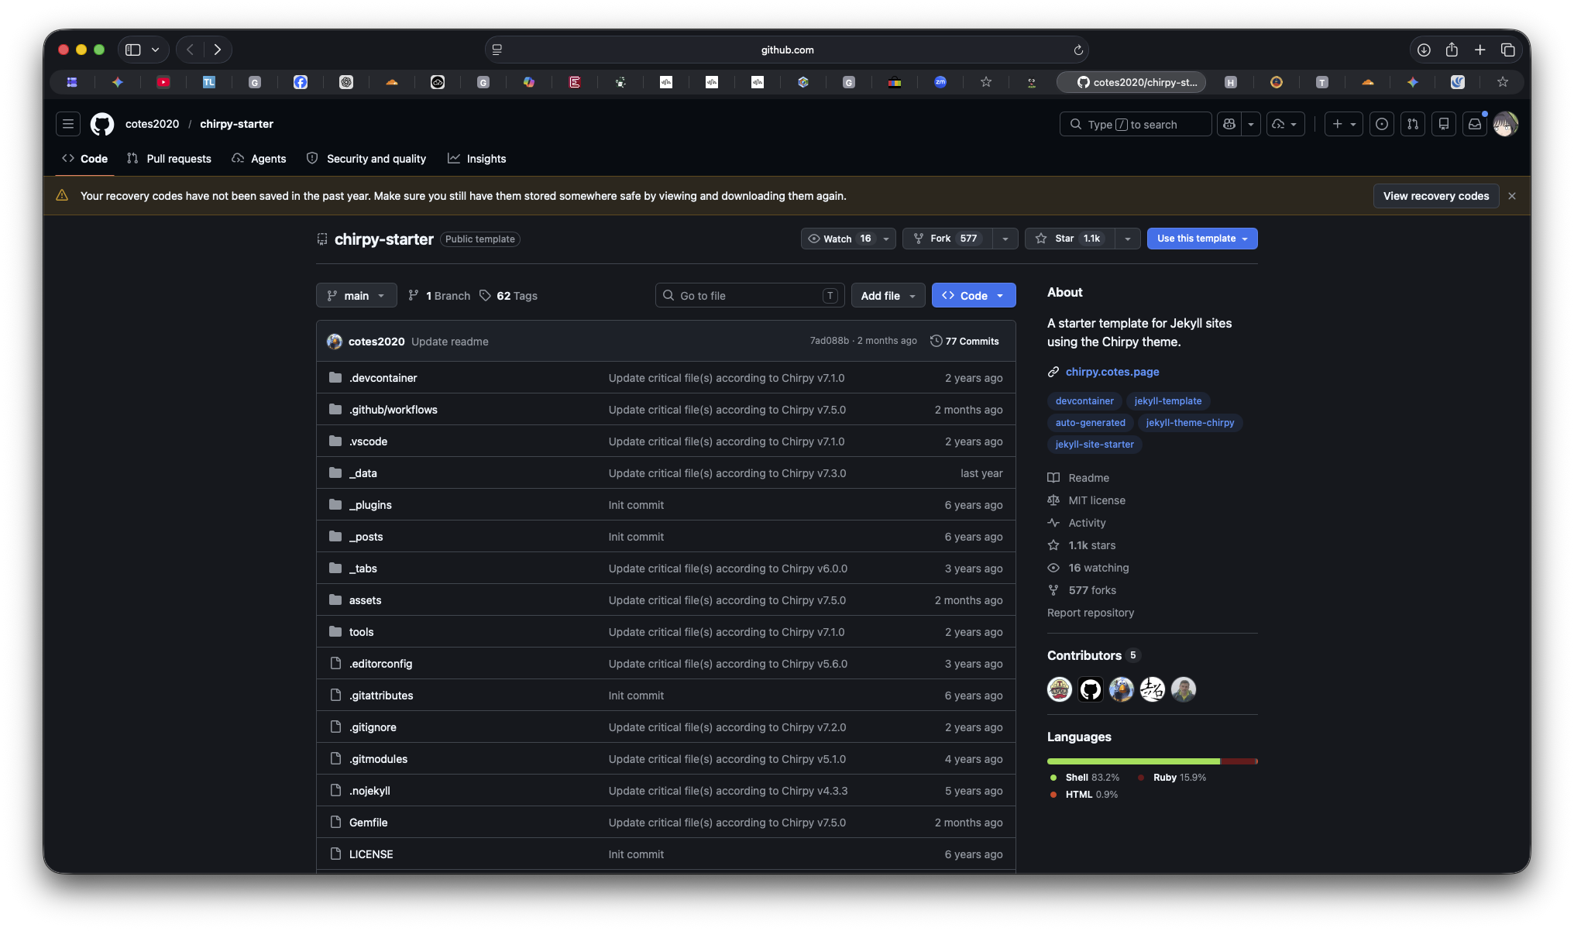Open the user avatar menu
1574x931 pixels.
pos(1505,124)
